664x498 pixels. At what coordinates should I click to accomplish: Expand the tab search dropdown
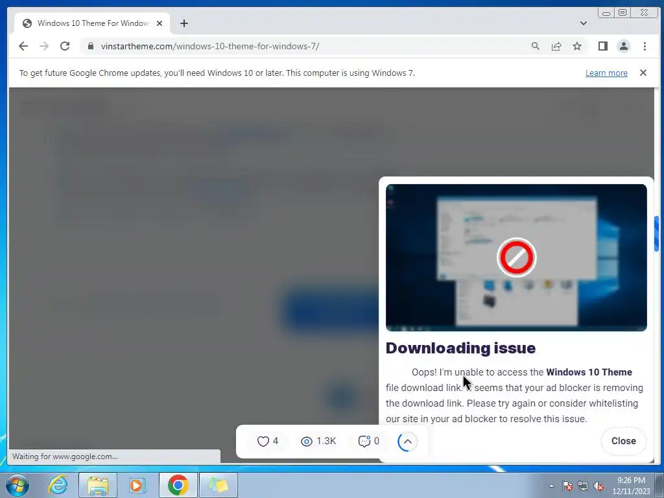[583, 23]
